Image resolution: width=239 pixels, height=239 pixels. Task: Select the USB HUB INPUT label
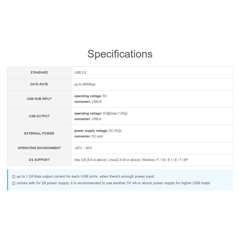click(39, 99)
